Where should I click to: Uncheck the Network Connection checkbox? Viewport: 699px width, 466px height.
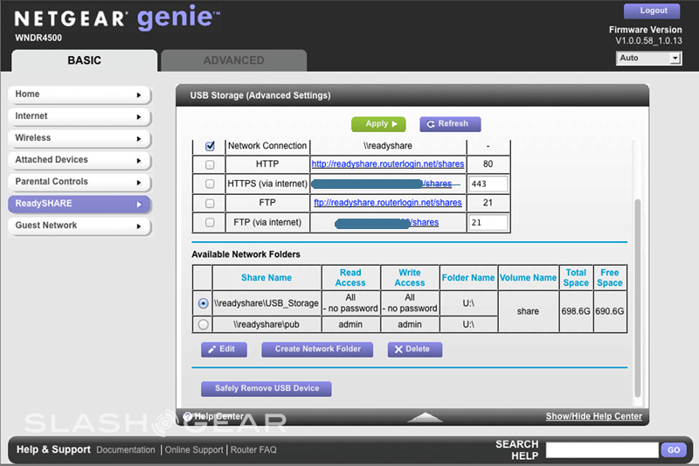(x=210, y=146)
